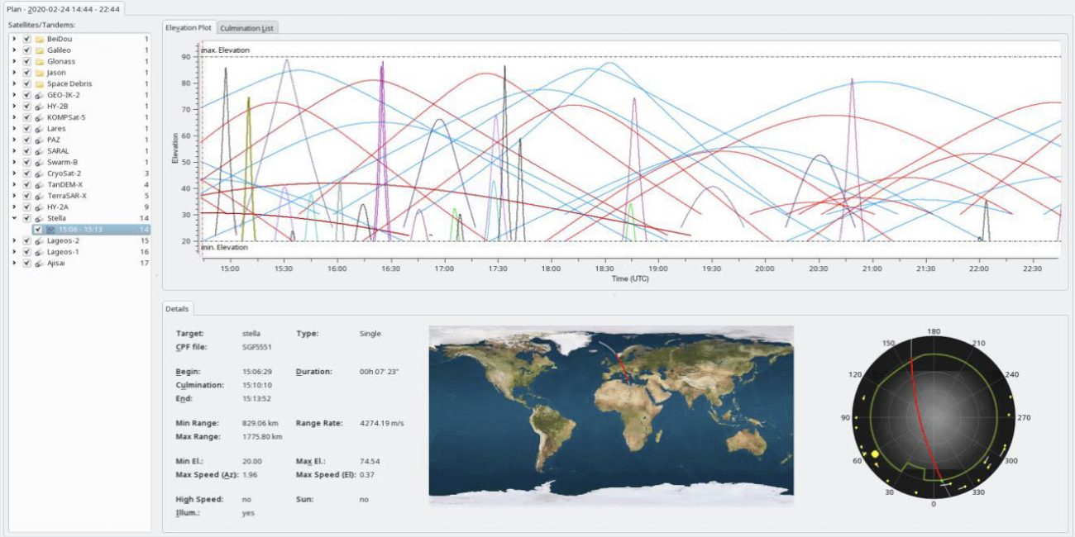Expand the Lageos-2 tree node
The image size is (1075, 537).
coord(13,240)
